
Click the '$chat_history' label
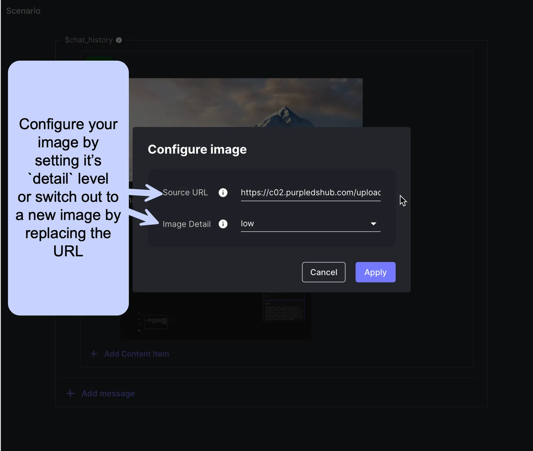[89, 40]
